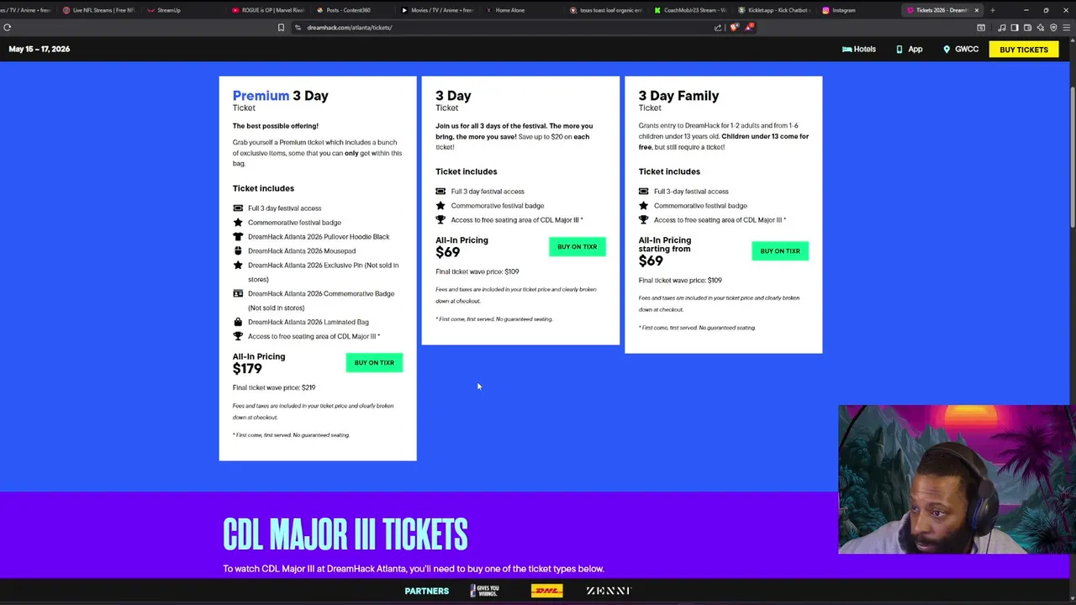
Task: Open the Brave Rewards triangle icon
Action: coord(748,27)
